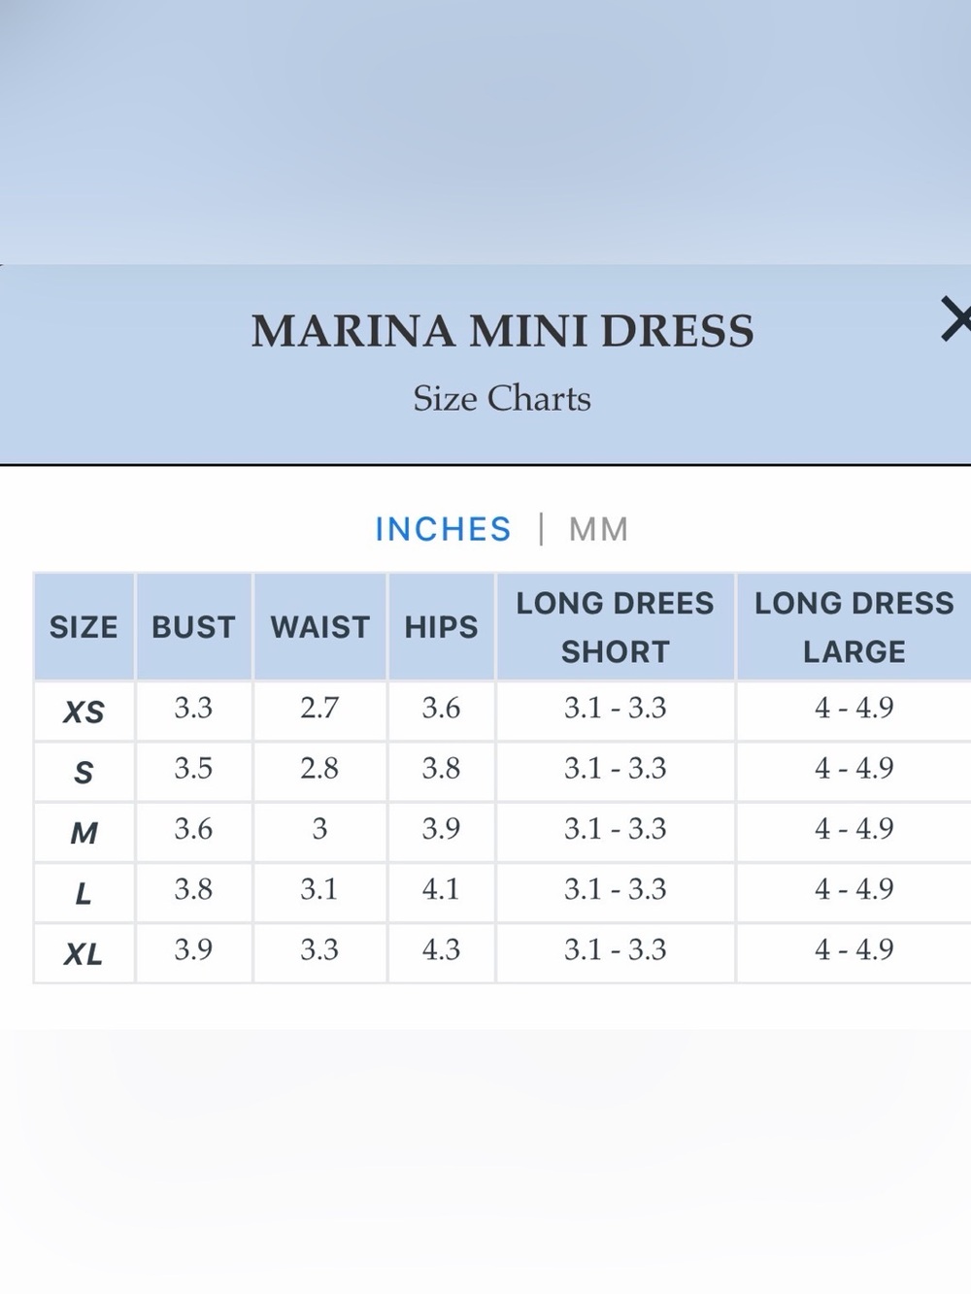Image resolution: width=971 pixels, height=1294 pixels.
Task: Click the Size Charts subtitle
Action: (502, 398)
